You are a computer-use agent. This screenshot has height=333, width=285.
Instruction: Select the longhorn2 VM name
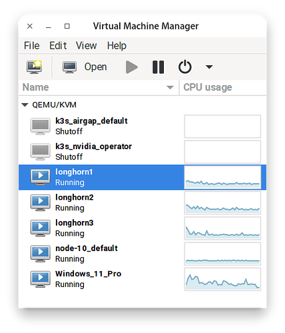75,197
